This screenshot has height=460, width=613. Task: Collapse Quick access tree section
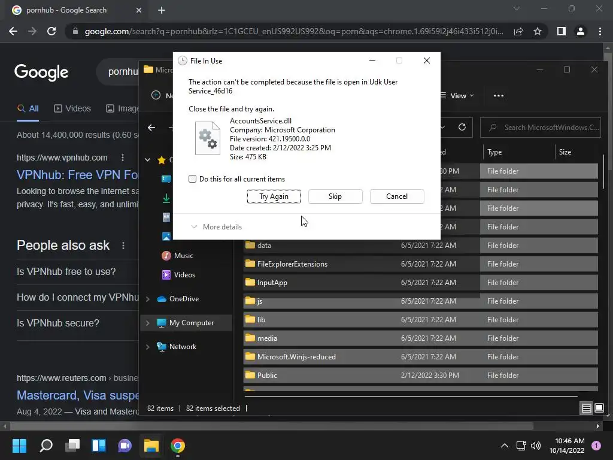click(x=147, y=159)
